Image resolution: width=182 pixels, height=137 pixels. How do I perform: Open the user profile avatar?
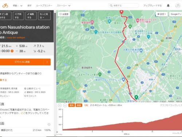click(178, 5)
